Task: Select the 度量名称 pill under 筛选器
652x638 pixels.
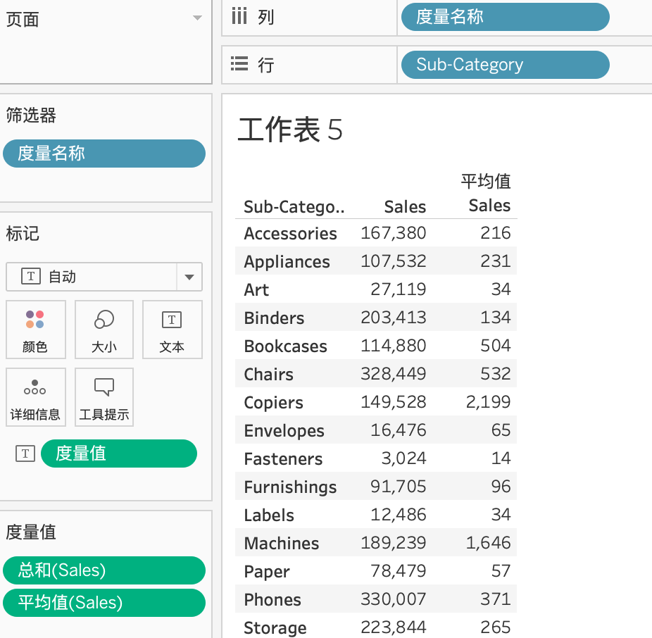Action: 104,154
